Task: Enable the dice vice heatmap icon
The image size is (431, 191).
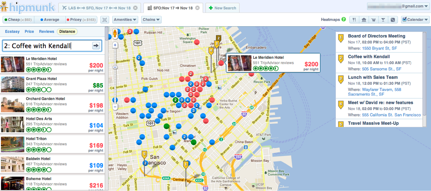Action: (393, 20)
